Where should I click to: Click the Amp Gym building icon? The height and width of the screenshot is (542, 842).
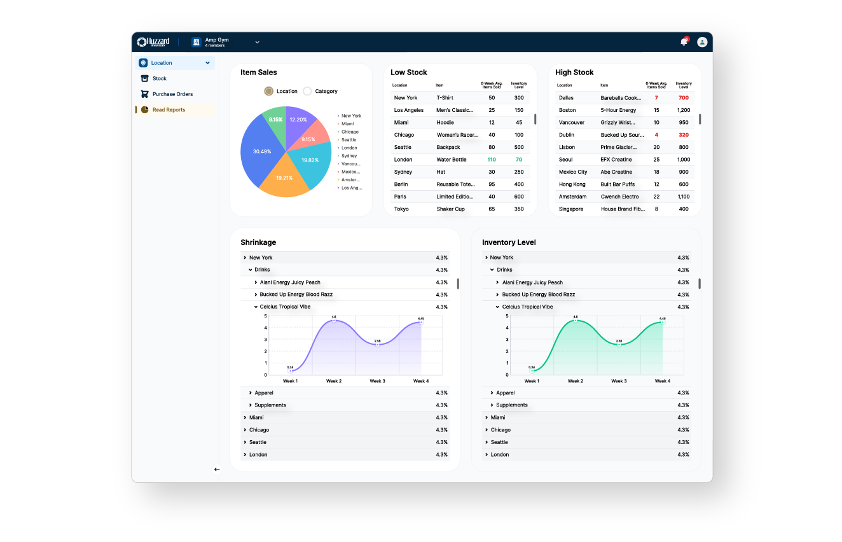coord(197,42)
